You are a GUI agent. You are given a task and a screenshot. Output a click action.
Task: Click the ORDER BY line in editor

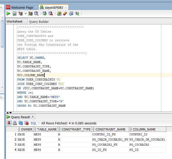(41, 106)
